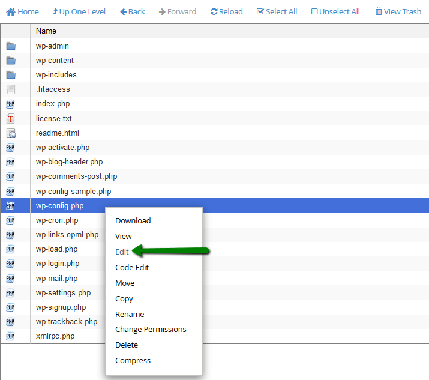Select the wp-config-sample.php file name
The height and width of the screenshot is (380, 429).
coord(73,192)
